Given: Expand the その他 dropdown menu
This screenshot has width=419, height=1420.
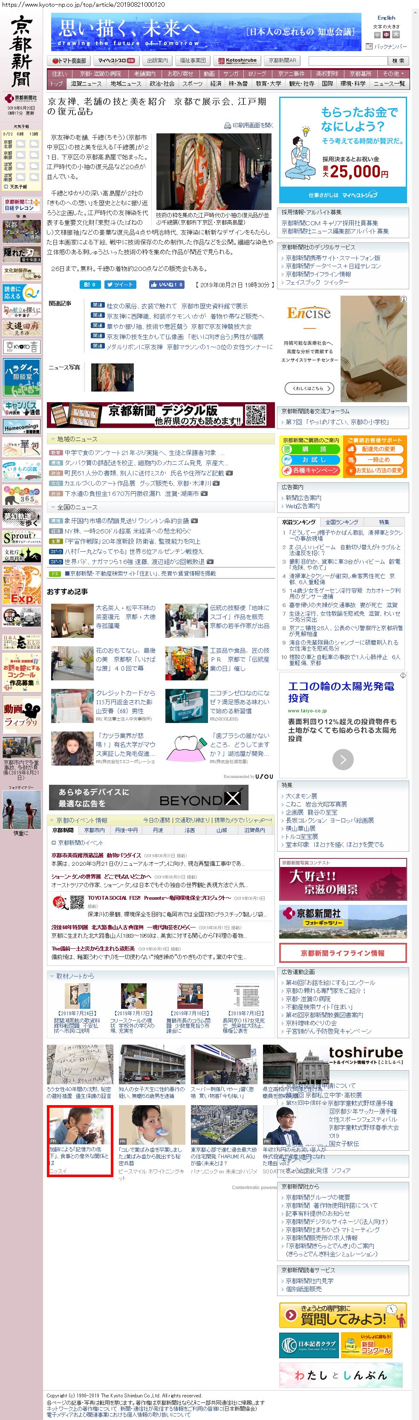Looking at the screenshot, I should (x=394, y=74).
